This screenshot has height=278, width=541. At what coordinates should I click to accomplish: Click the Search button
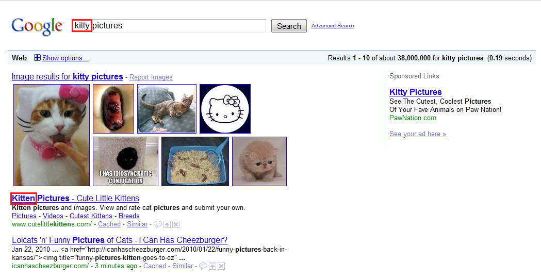pyautogui.click(x=289, y=26)
